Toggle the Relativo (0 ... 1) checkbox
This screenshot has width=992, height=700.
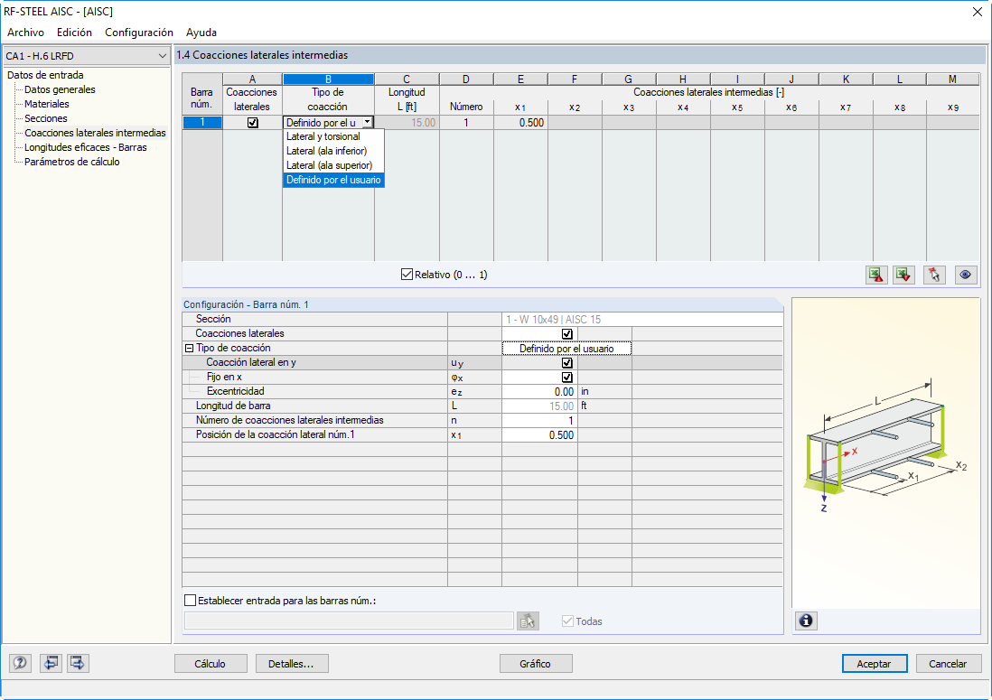coord(407,275)
